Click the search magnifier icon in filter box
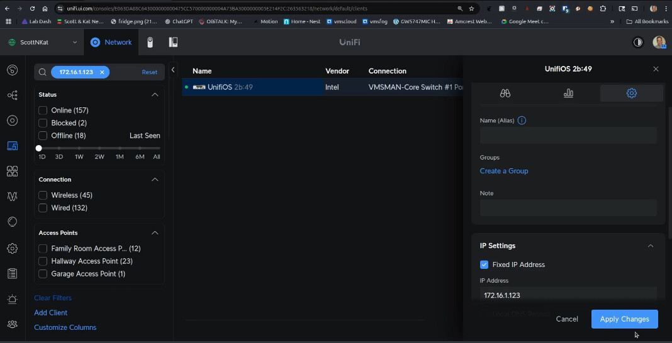The height and width of the screenshot is (343, 672). point(42,72)
